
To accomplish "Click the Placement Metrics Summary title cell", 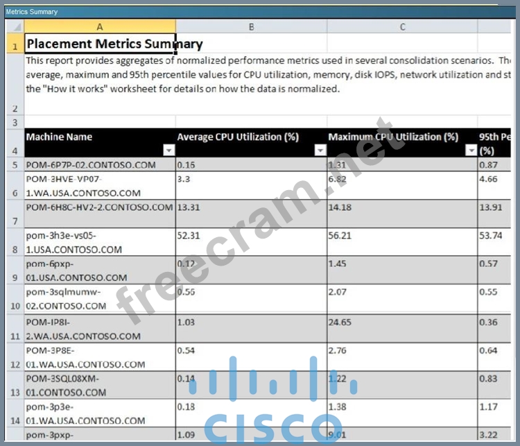I will (x=100, y=44).
